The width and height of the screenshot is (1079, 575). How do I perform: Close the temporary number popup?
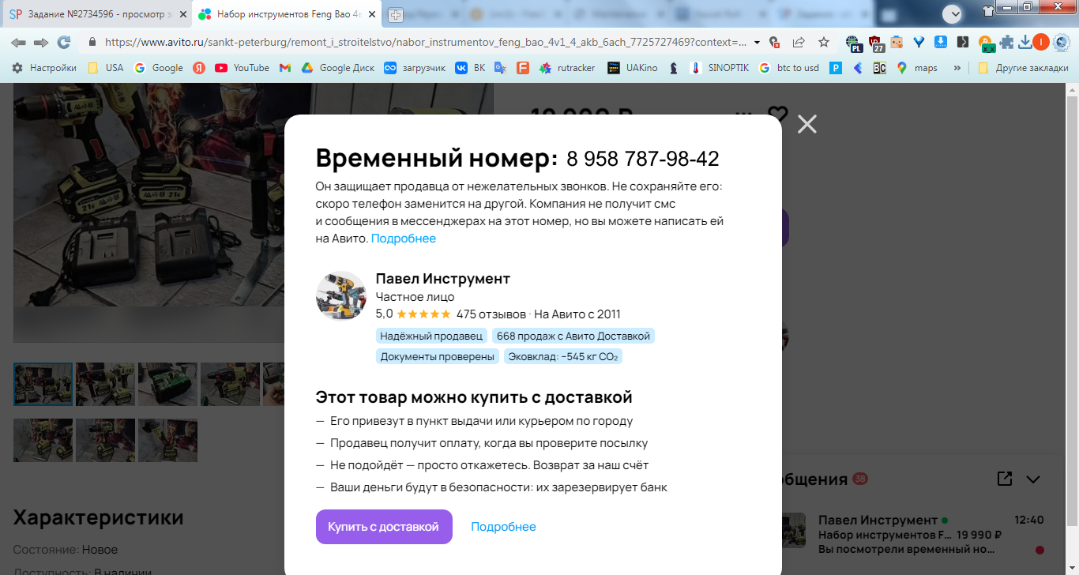tap(806, 124)
